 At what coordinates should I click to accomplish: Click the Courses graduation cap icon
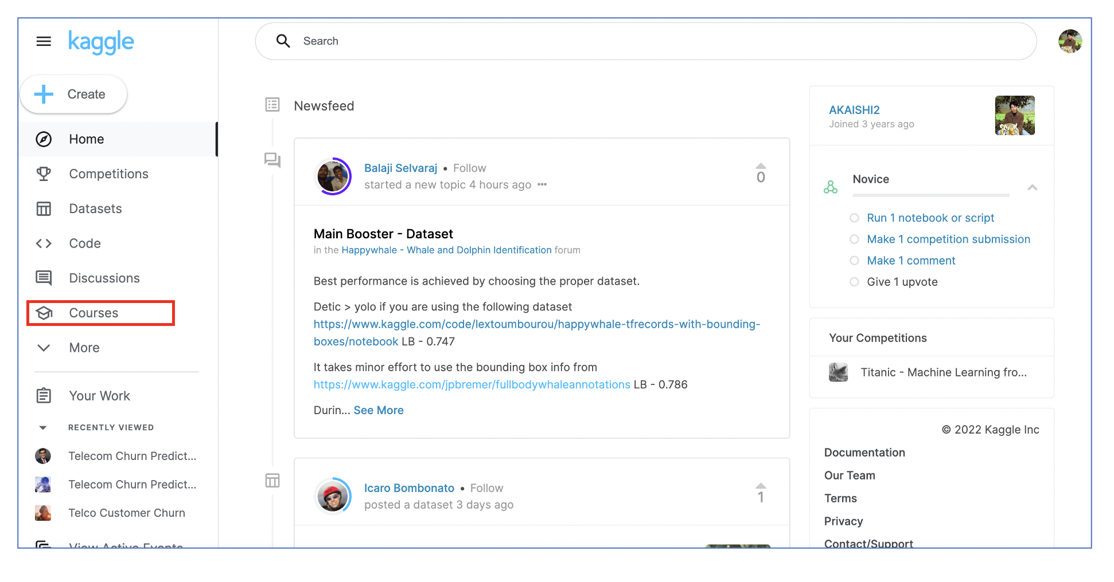44,313
